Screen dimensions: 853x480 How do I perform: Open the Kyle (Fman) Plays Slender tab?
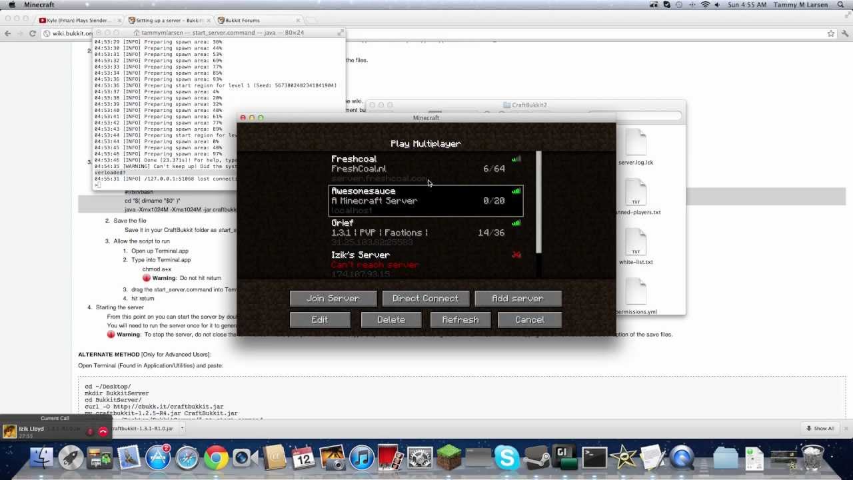click(x=80, y=21)
